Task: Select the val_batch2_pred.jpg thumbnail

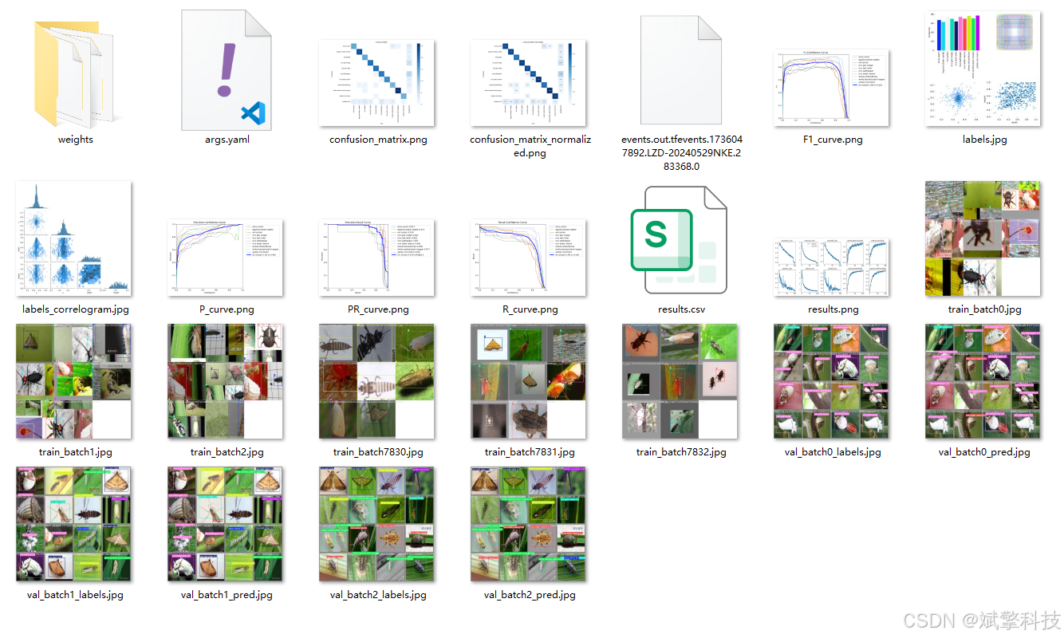Action: point(530,524)
